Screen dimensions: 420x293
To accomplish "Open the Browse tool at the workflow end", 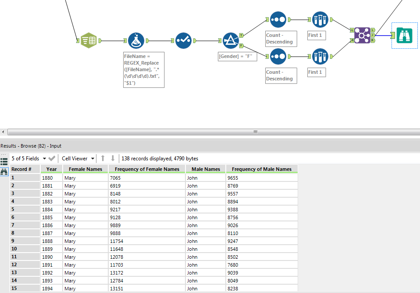I will pyautogui.click(x=404, y=36).
